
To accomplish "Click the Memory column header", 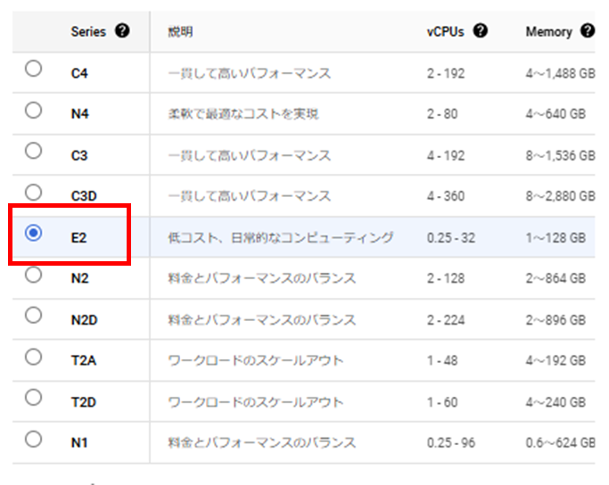I will [548, 32].
